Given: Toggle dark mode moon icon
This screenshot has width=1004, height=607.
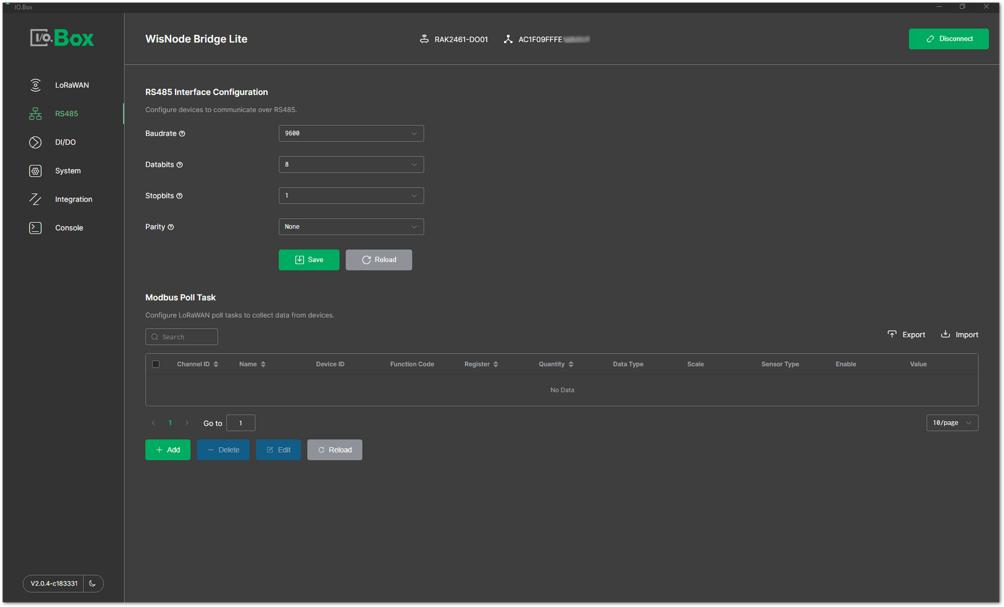Looking at the screenshot, I should (93, 583).
